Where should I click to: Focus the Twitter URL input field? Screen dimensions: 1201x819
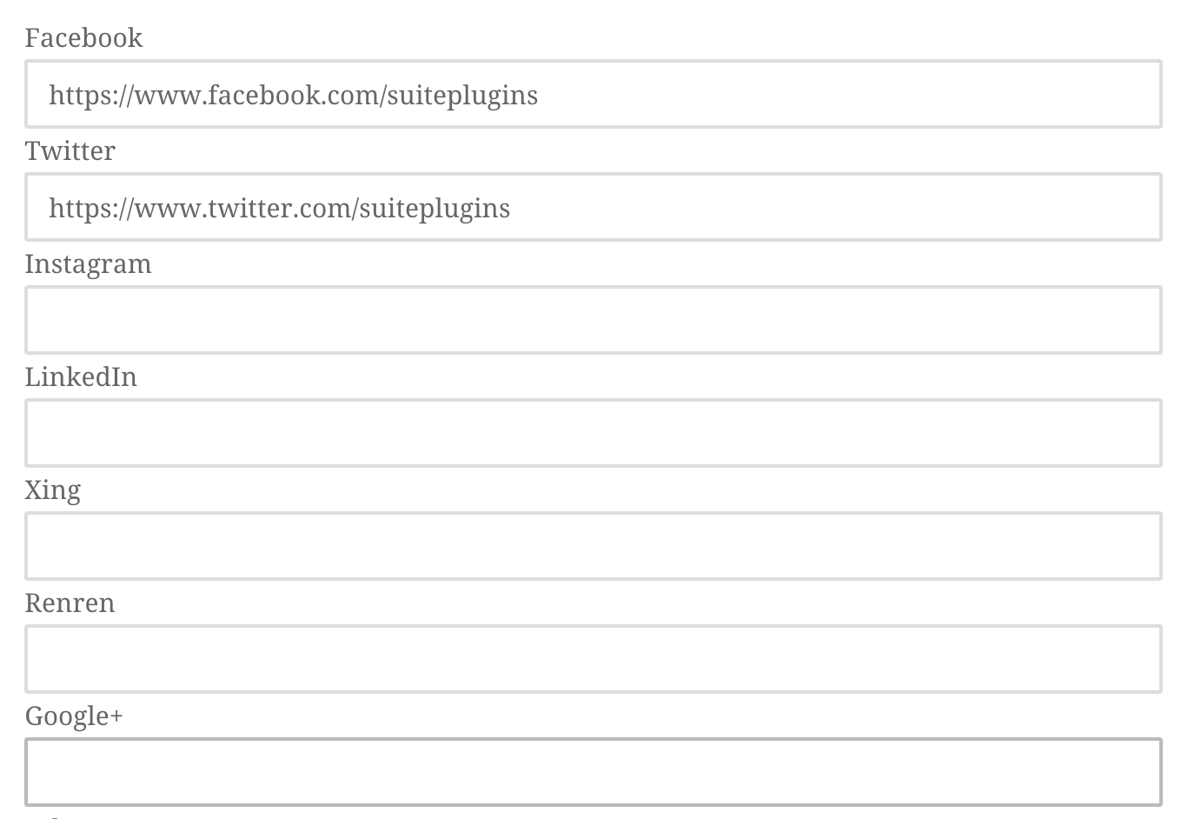[594, 207]
